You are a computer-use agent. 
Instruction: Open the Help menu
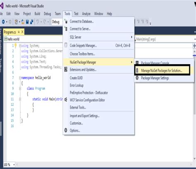tap(109, 14)
